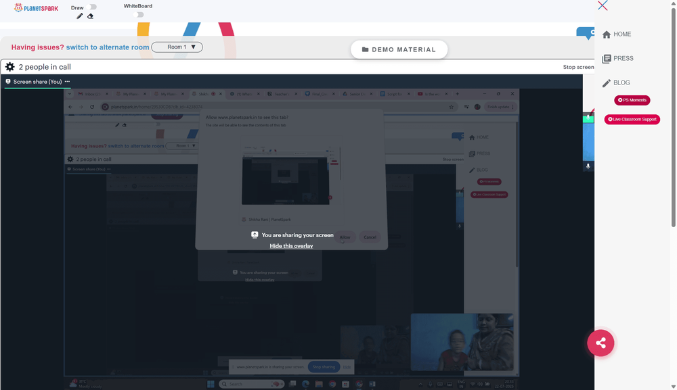Click Live Classroom Support button
677x390 pixels.
(x=632, y=120)
